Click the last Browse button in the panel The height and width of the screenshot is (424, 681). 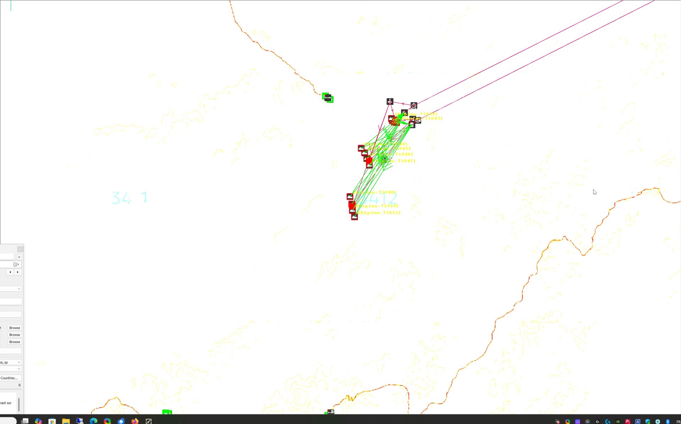[x=15, y=342]
